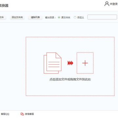Screen dimensions: 118x118
Task: Click the red plus add-file box
Action: click(85, 63)
